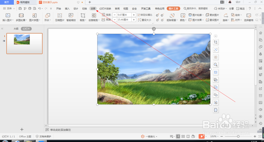Select the 图片工具 picture tools tab
Screen dimensions: 264x142
173,8
